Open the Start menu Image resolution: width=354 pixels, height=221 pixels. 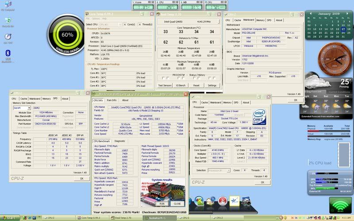coord(10,218)
